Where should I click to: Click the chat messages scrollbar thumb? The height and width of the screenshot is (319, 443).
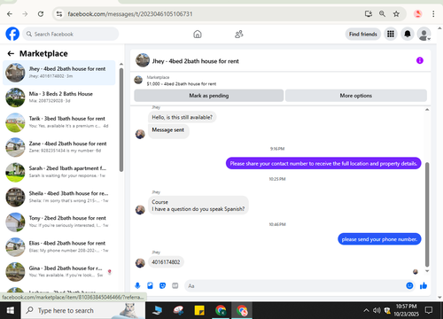pos(427,214)
